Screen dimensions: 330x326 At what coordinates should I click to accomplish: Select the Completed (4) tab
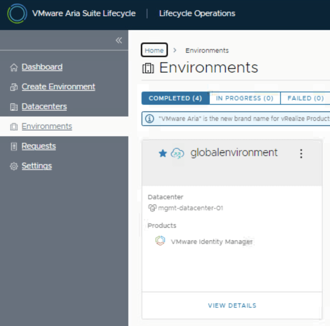(x=175, y=98)
